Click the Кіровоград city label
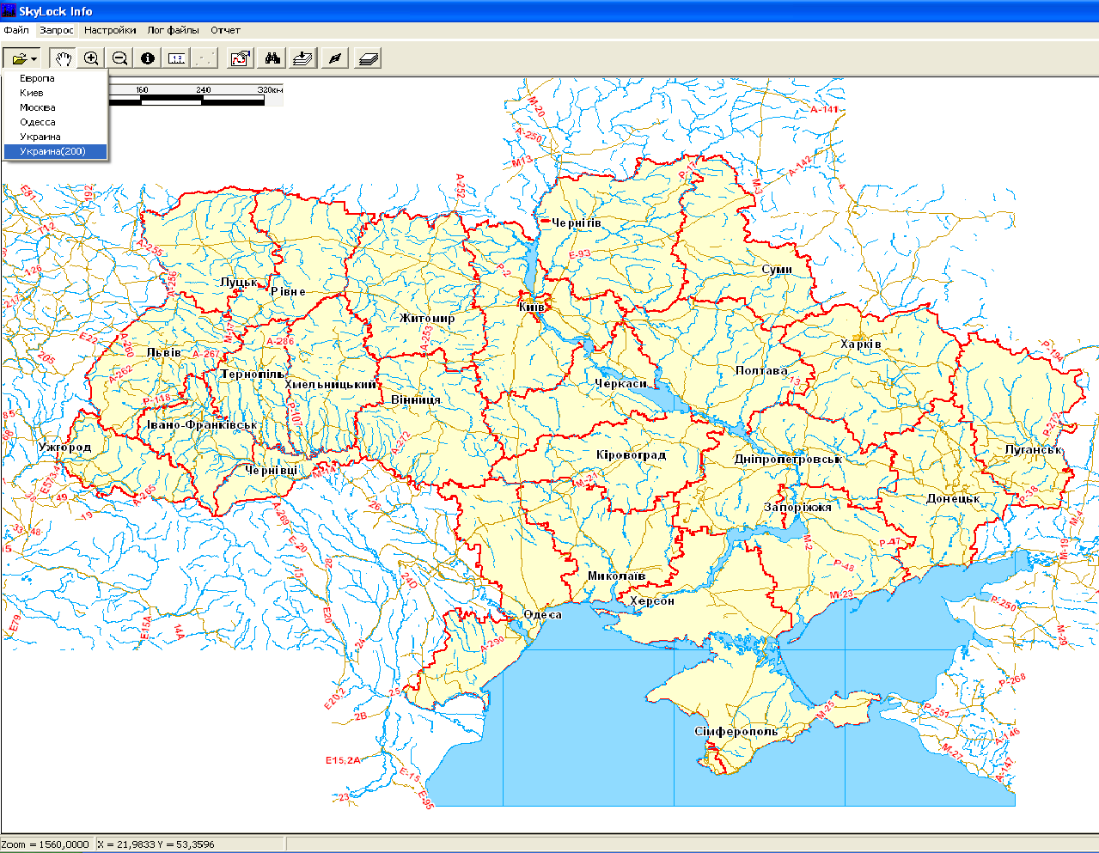 coord(632,454)
